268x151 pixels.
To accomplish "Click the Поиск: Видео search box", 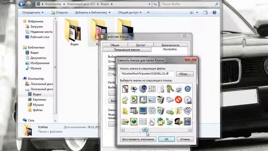I will (190, 4).
